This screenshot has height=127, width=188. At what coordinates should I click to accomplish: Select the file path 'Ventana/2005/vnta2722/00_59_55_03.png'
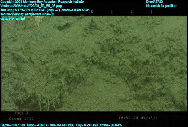point(31,6)
